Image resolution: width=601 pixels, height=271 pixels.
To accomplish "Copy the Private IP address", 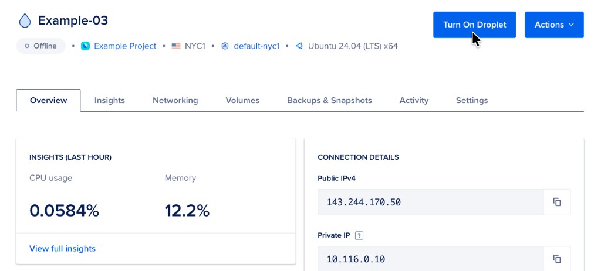I will tap(557, 259).
